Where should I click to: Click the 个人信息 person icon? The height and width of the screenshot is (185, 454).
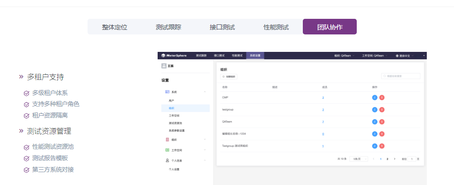(x=167, y=160)
